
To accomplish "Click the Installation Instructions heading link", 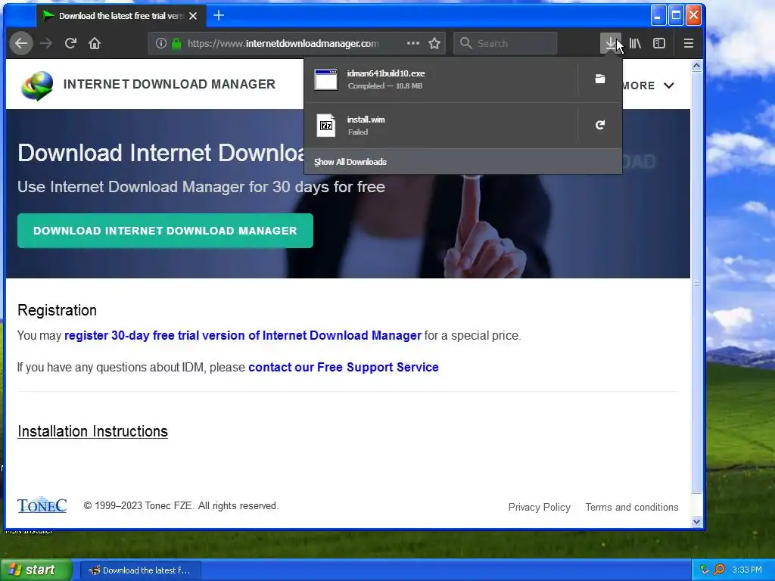I will [x=93, y=431].
